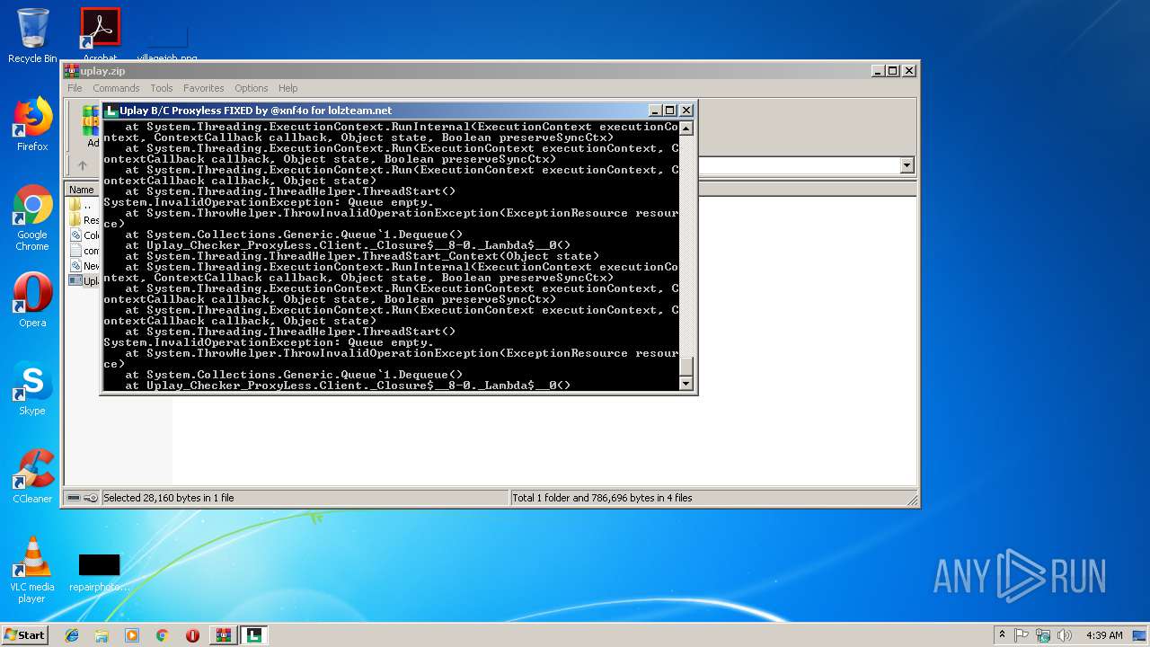Open the villagejob.png desktop file
This screenshot has width=1150, height=647.
coord(167,45)
